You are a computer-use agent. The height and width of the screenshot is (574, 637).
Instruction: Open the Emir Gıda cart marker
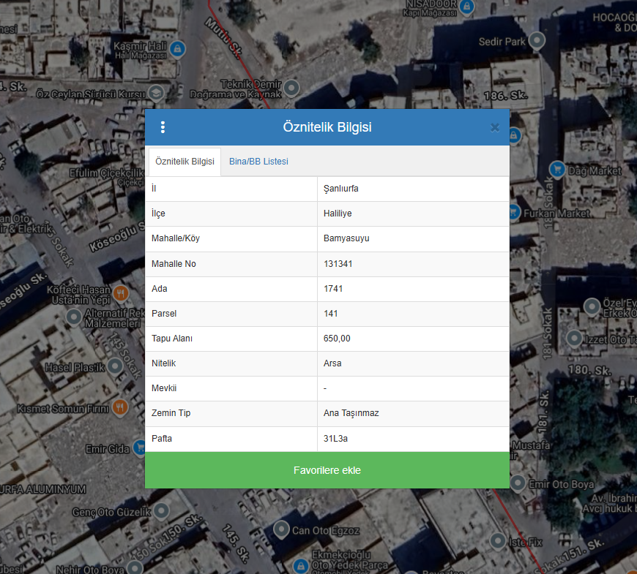coord(140,448)
